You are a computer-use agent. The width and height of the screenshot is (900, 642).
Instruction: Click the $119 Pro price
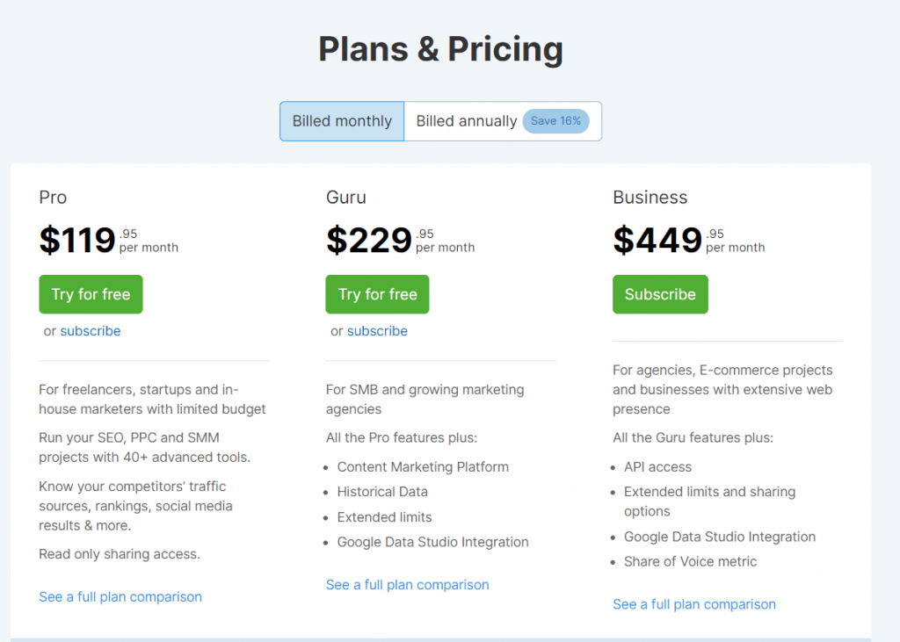pos(77,240)
